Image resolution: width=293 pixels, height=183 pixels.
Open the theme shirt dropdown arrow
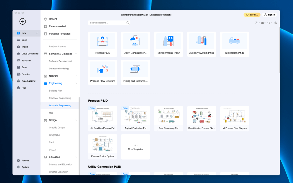272,23
